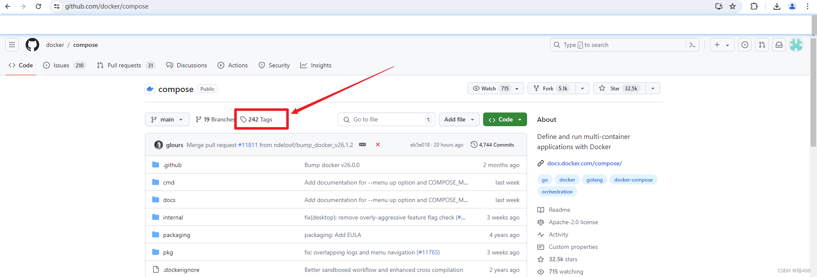Open commit history 4,744 Commits
817x277 pixels.
(x=493, y=145)
